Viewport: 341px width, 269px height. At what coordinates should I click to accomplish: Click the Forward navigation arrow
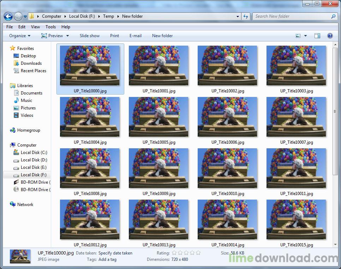pos(17,16)
